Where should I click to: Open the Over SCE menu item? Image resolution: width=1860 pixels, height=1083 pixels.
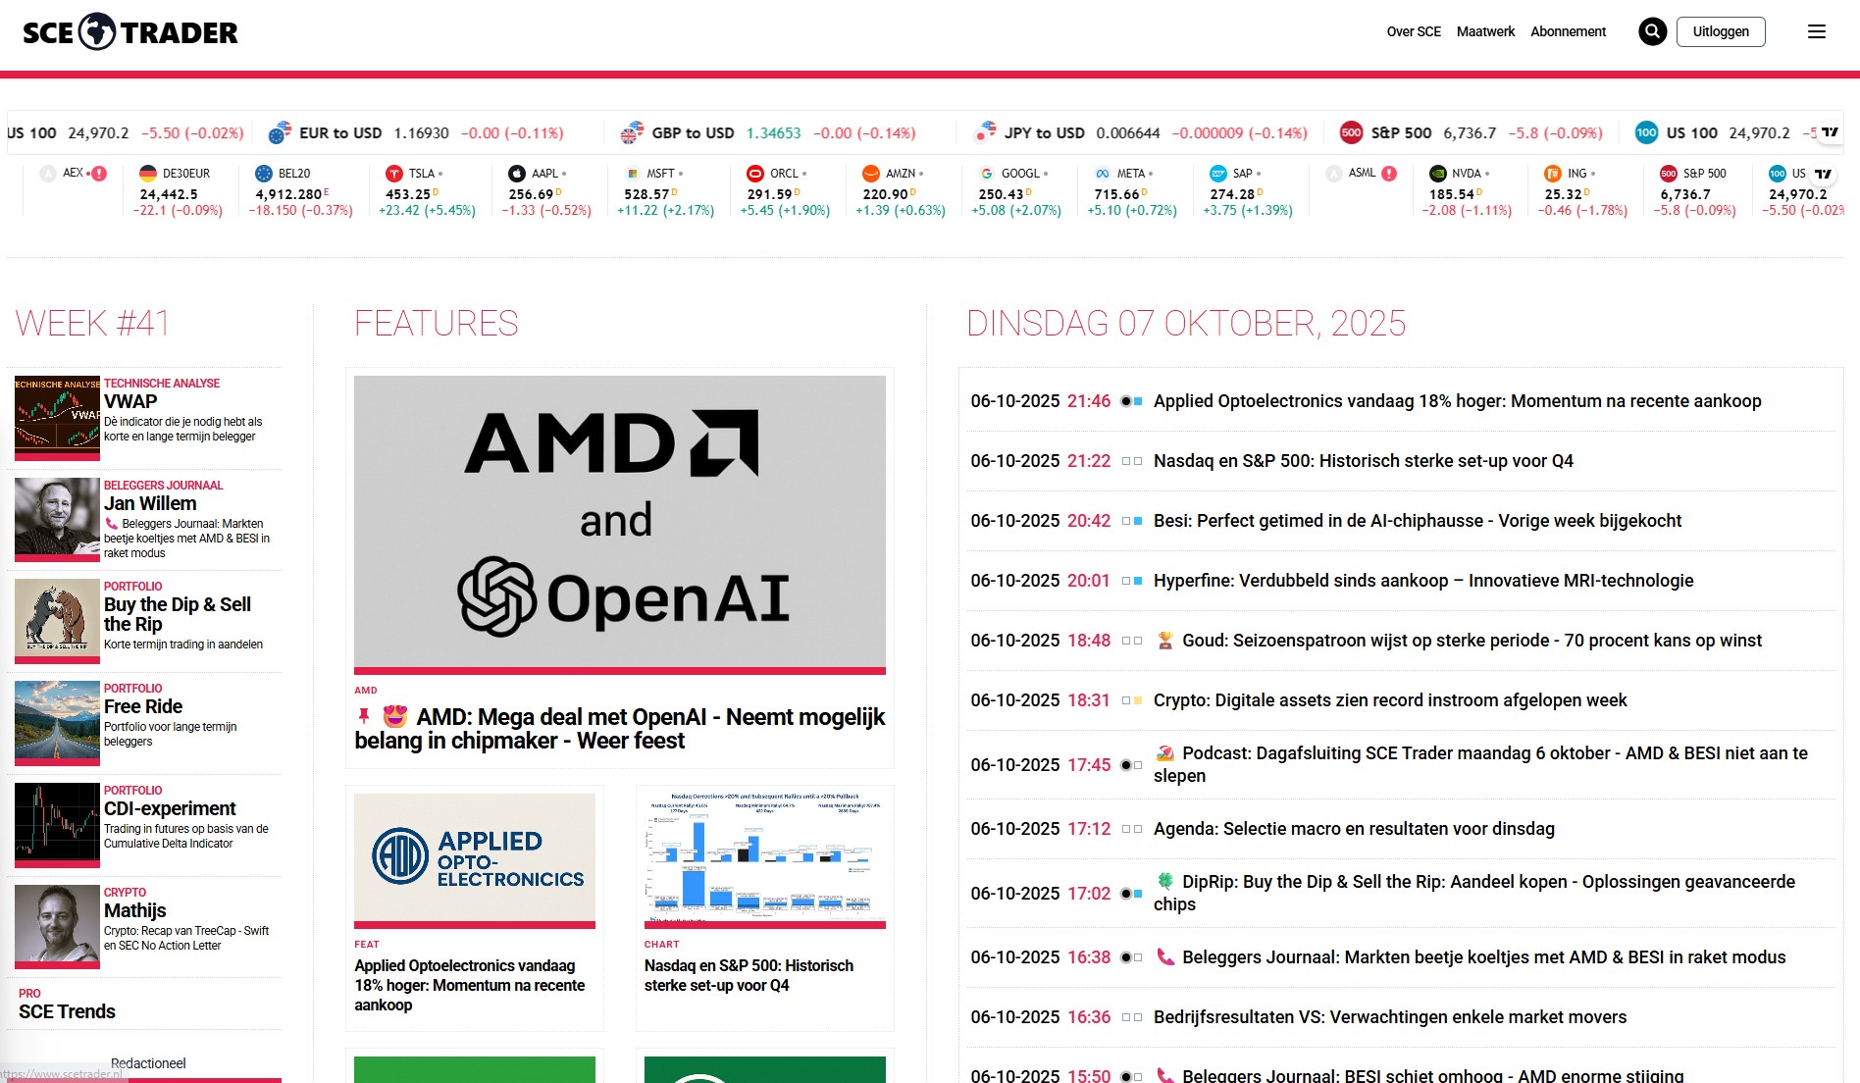1413,31
